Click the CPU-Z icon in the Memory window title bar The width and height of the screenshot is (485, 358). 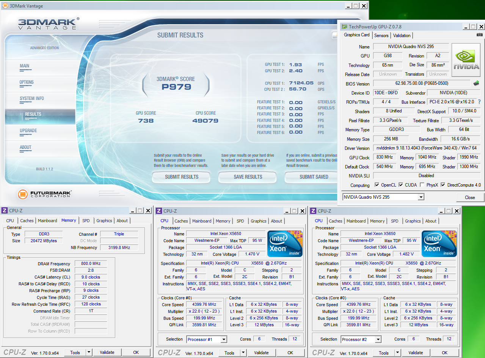point(5,211)
